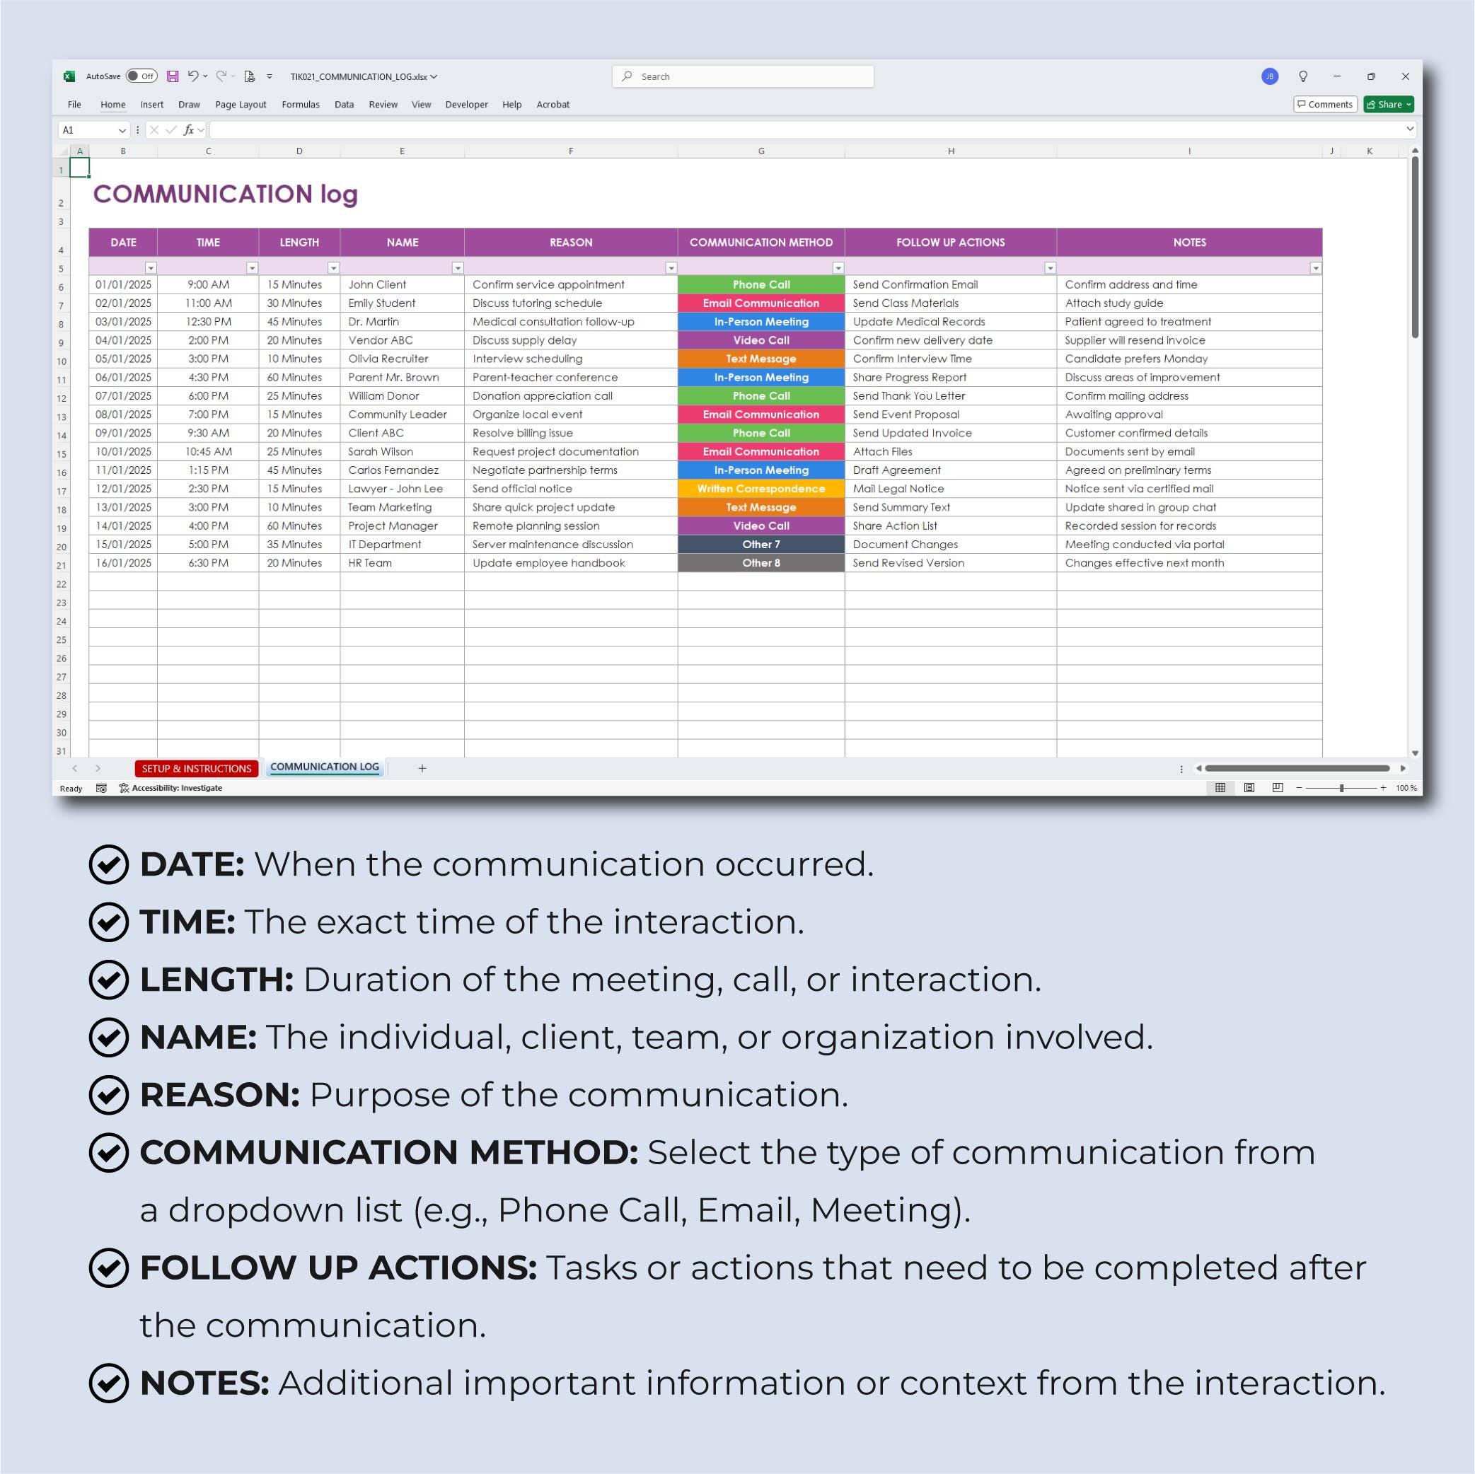Select the COMMUNICATION LOG sheet tab
Viewport: 1475px width, 1474px height.
[x=325, y=767]
